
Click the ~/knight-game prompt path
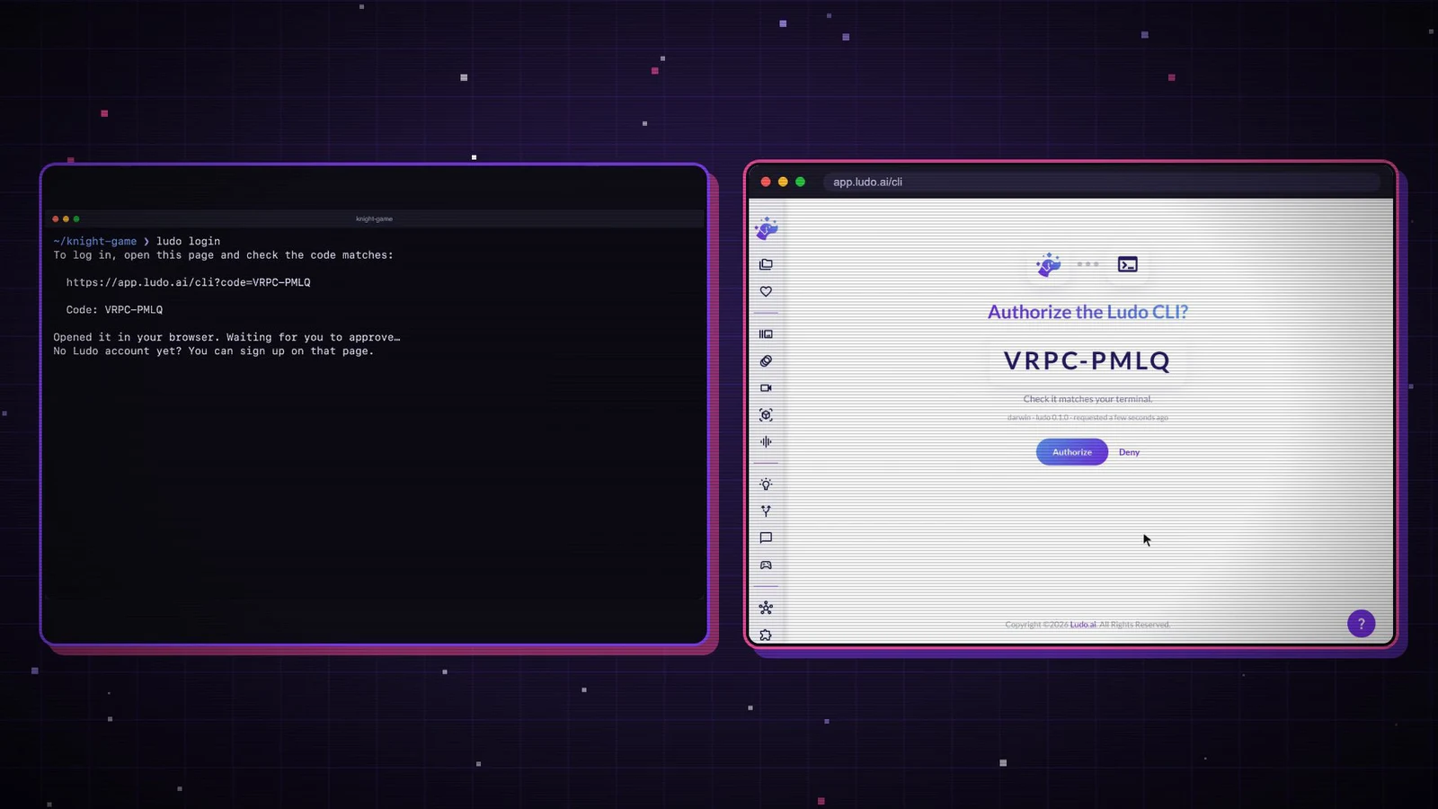point(94,241)
